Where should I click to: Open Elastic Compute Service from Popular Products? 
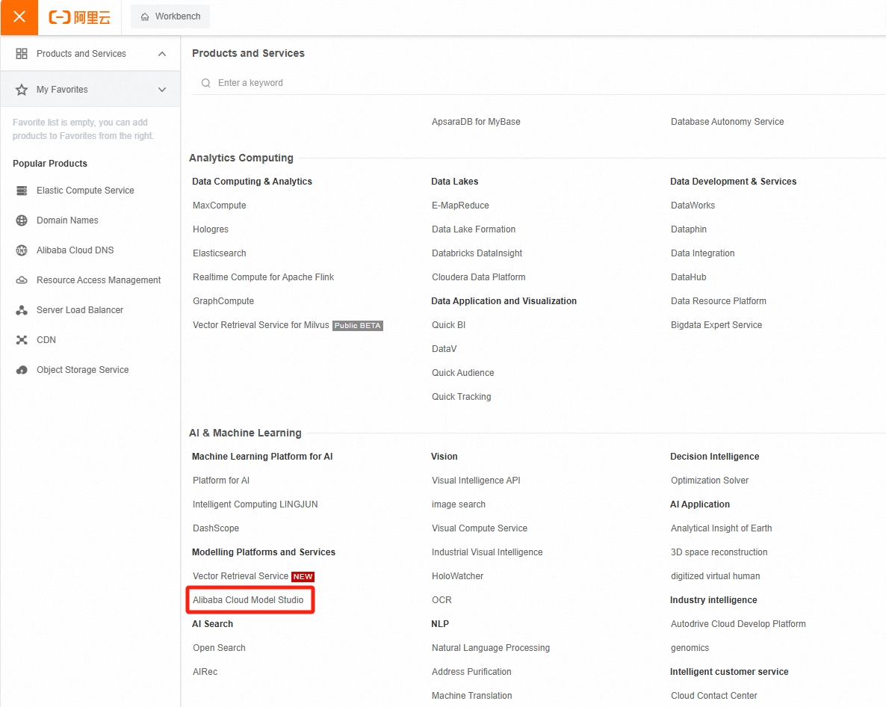[x=85, y=191]
